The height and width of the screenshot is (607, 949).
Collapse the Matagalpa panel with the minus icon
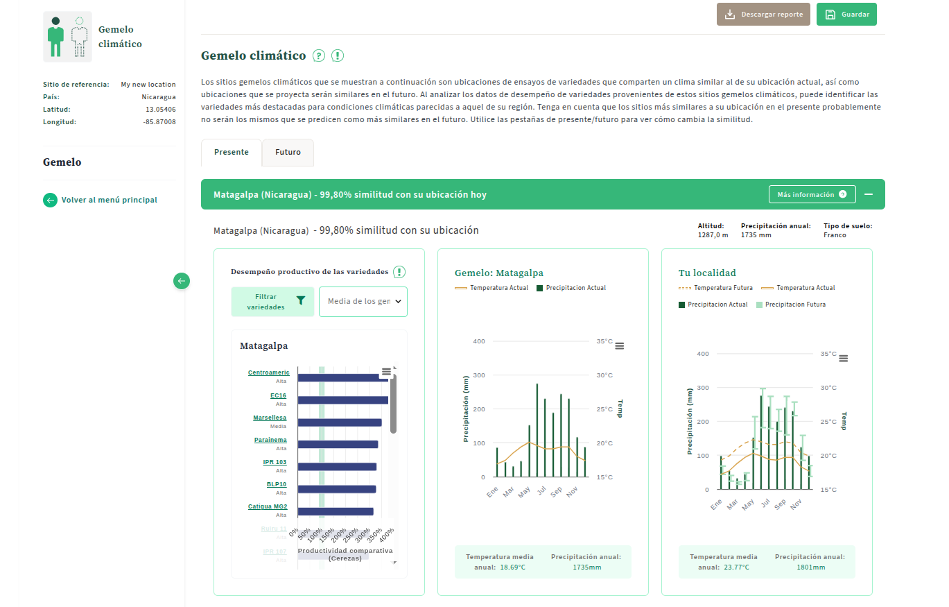tap(869, 194)
